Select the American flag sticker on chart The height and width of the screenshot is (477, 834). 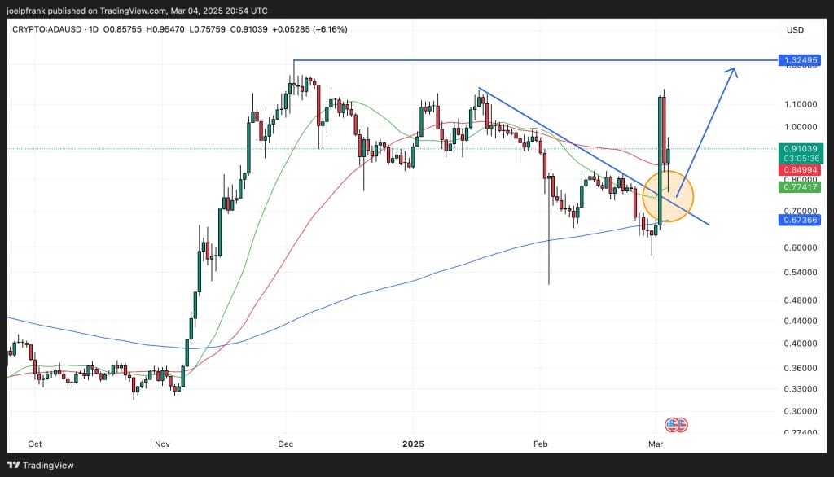[x=675, y=424]
